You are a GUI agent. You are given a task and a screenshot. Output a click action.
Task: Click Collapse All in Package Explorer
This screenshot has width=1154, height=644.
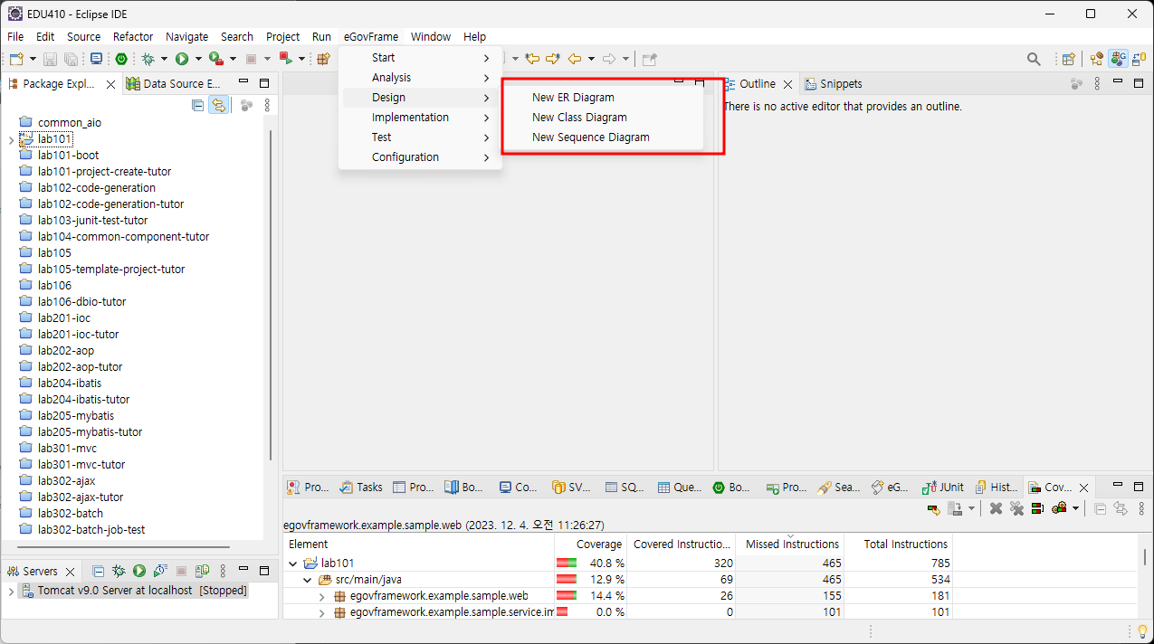pos(198,105)
